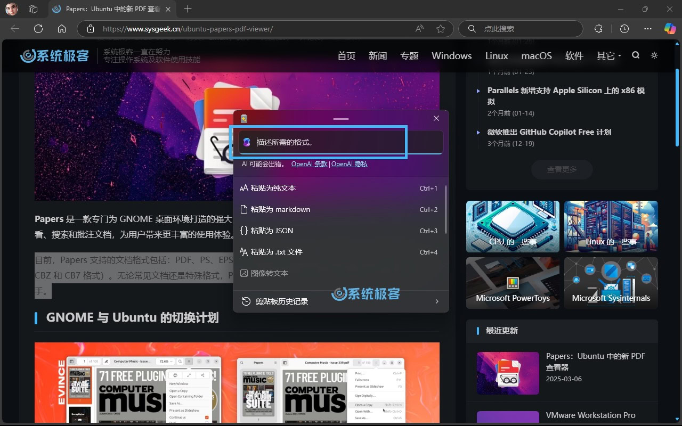The image size is (682, 426).
Task: Expand 剪贴板历史记录 entry
Action: (x=341, y=301)
